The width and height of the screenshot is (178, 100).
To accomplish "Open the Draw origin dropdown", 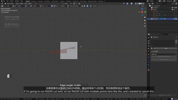I will click(x=34, y=6).
